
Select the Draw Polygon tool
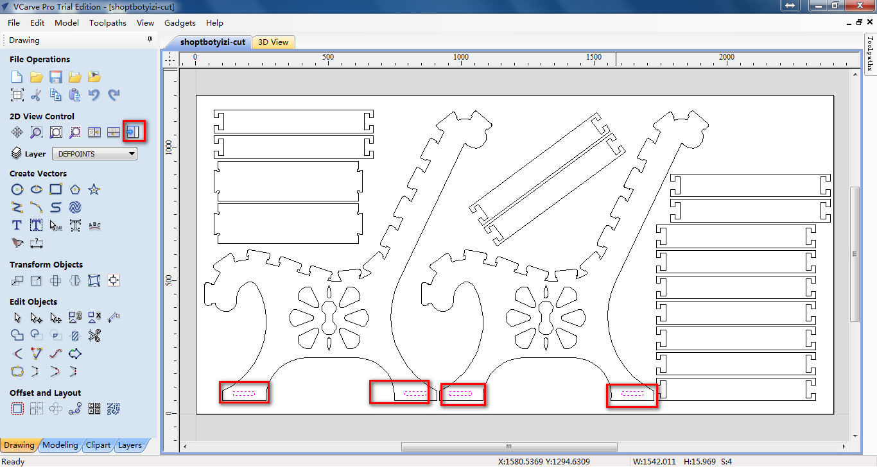click(x=75, y=189)
